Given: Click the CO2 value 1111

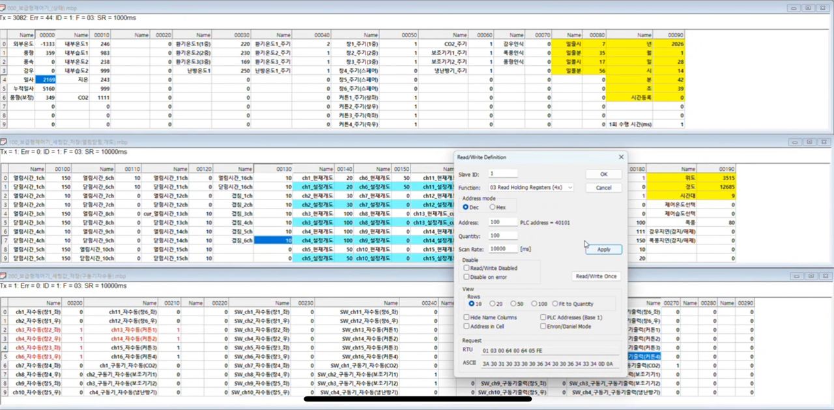Looking at the screenshot, I should (100, 97).
